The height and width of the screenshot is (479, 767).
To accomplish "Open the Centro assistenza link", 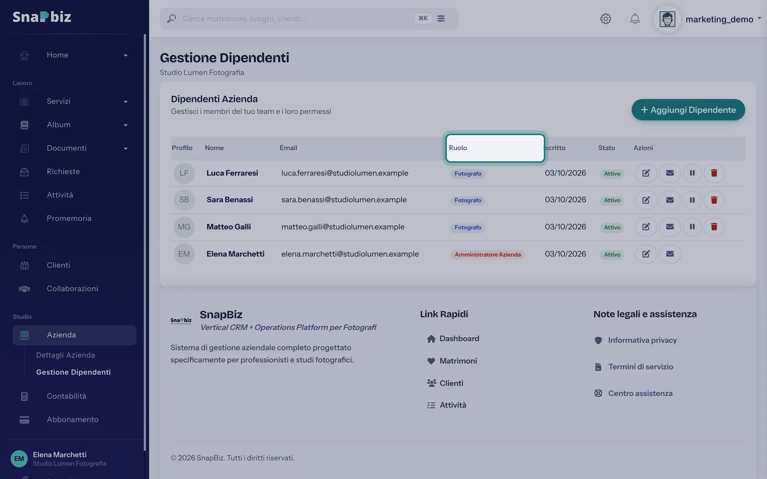I will [633, 393].
